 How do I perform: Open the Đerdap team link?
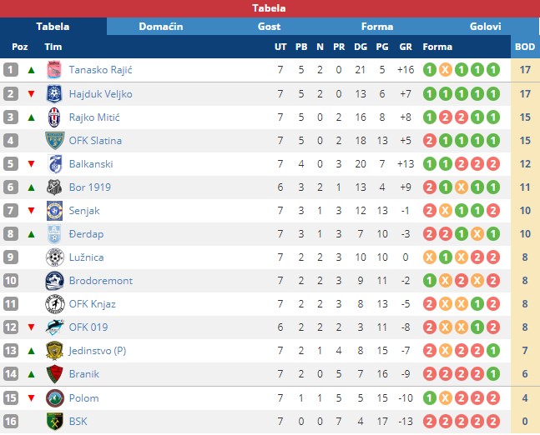point(87,234)
